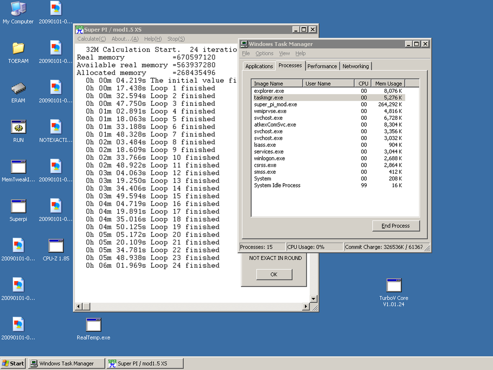Open Task Manager Options menu
The width and height of the screenshot is (493, 370).
pos(264,53)
